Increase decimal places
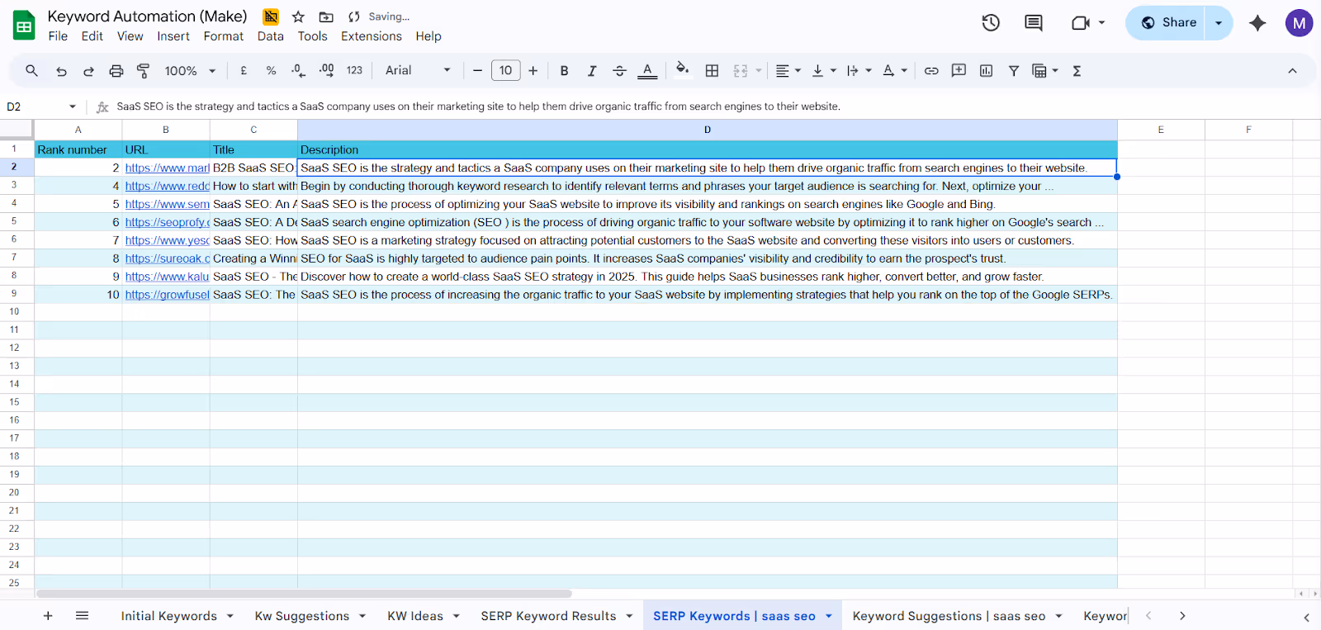The height and width of the screenshot is (630, 1321). tap(327, 71)
